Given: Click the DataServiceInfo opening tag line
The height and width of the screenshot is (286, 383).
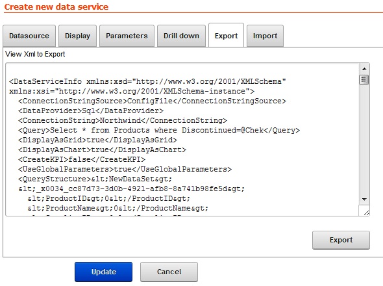Looking at the screenshot, I should [x=147, y=81].
